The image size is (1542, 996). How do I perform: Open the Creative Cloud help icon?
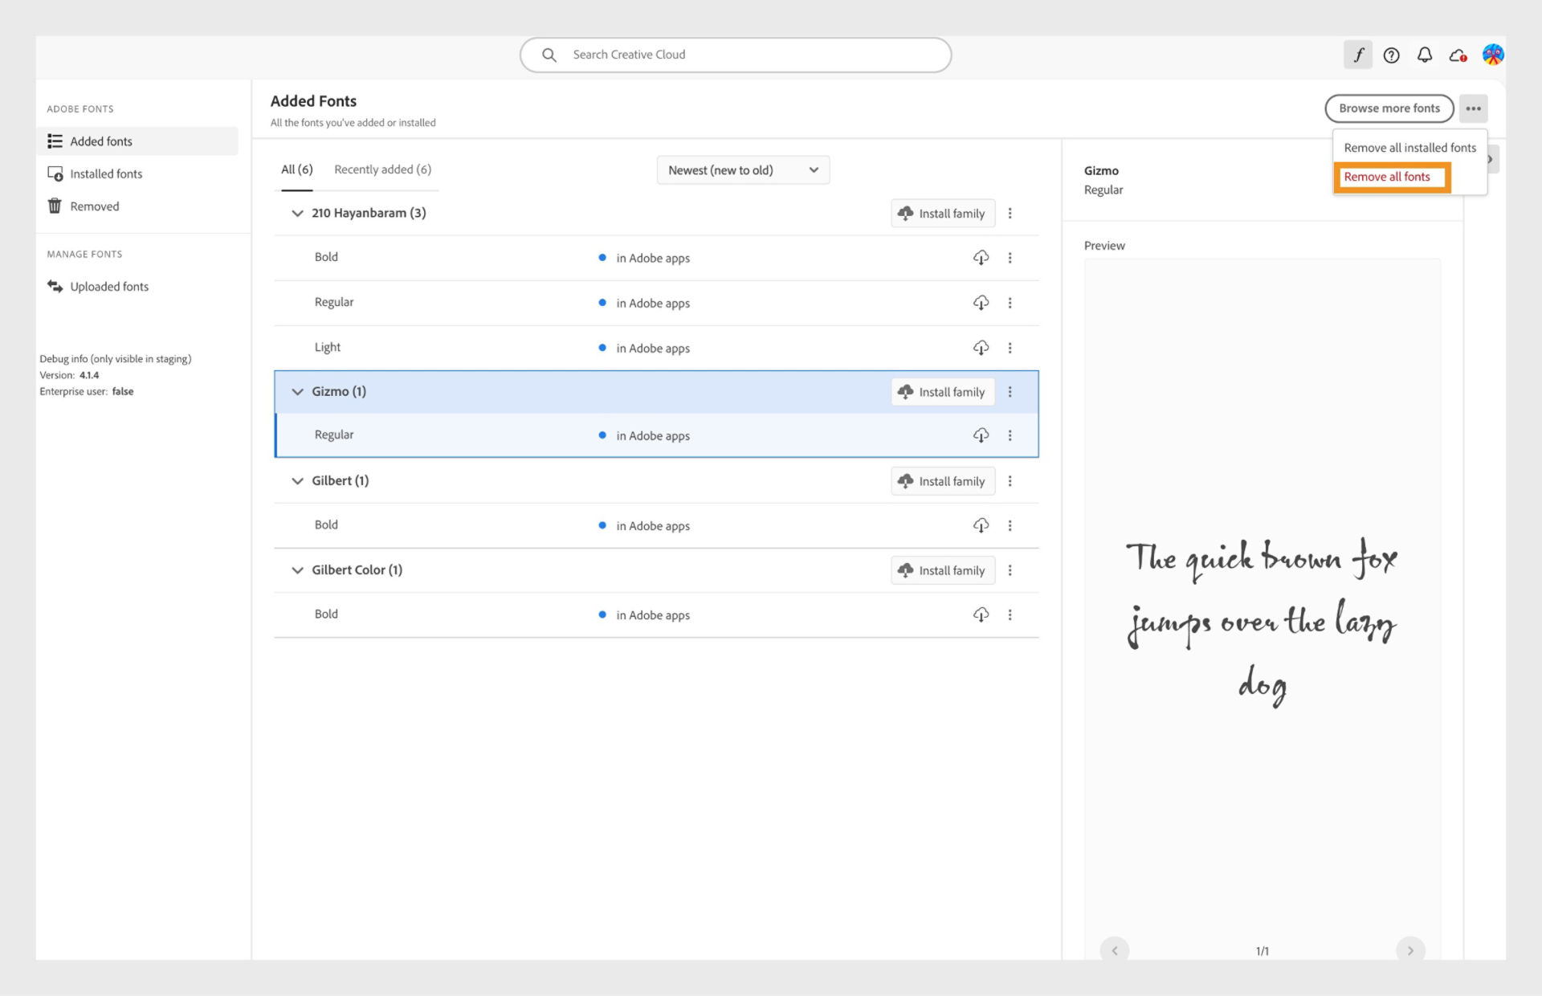pos(1392,55)
